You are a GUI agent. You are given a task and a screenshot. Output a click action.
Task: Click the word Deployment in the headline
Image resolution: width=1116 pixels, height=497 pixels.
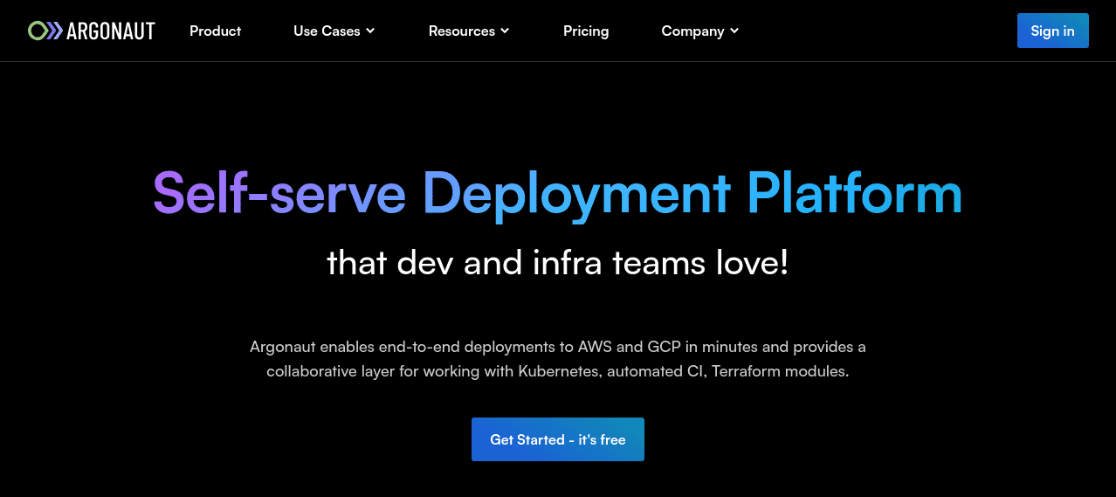[x=576, y=193]
